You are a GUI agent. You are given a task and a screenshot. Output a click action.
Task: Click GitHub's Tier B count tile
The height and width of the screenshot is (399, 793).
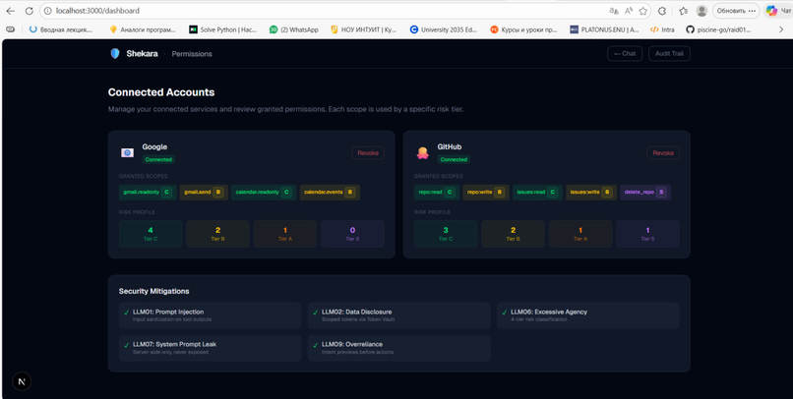pyautogui.click(x=513, y=234)
